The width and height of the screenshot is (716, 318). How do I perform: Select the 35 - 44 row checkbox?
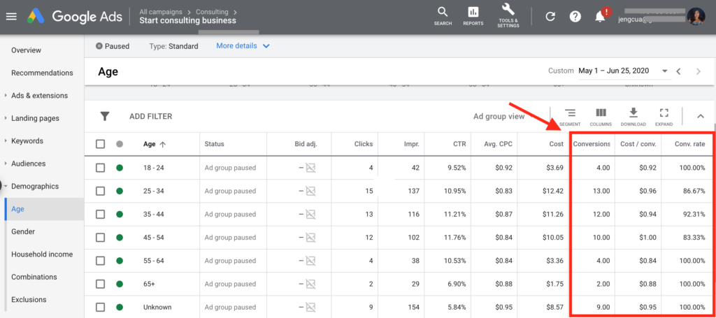click(x=100, y=214)
